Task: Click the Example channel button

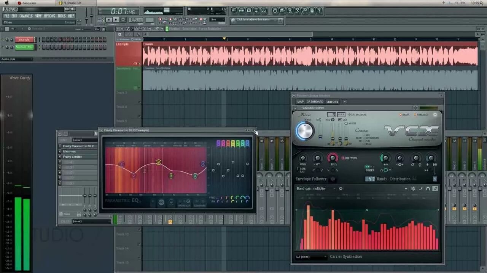Action: coord(24,39)
